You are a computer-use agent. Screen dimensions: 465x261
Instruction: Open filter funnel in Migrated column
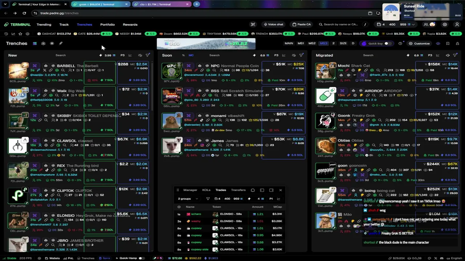pyautogui.click(x=455, y=55)
